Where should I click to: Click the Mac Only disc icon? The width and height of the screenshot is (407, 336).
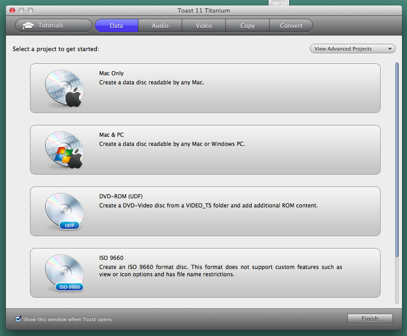(x=65, y=88)
